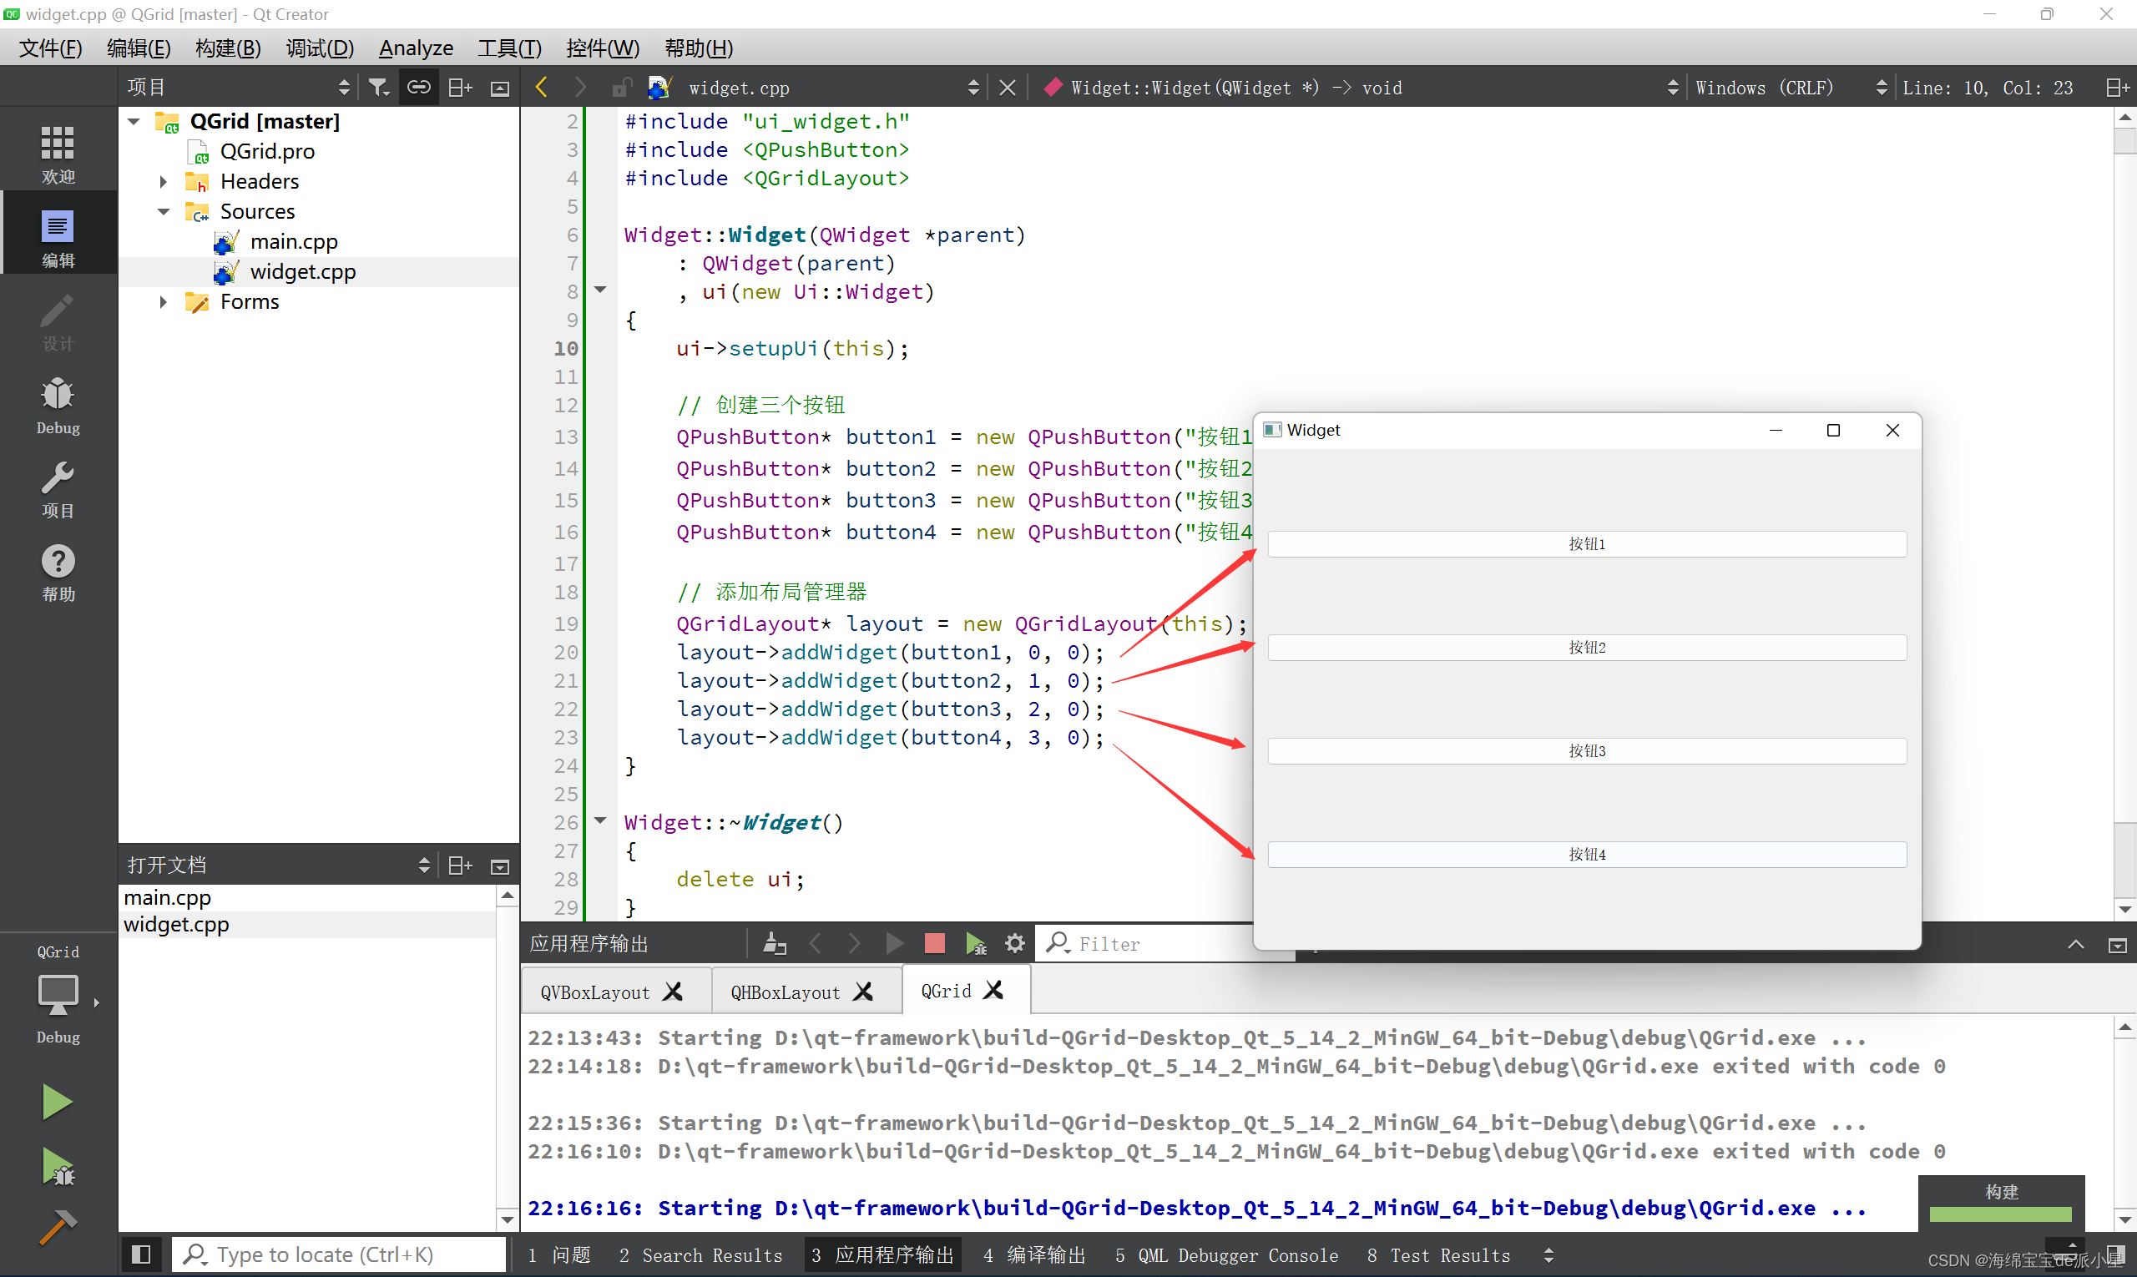The width and height of the screenshot is (2137, 1277).
Task: Fold the code block at line 8
Action: pos(601,290)
